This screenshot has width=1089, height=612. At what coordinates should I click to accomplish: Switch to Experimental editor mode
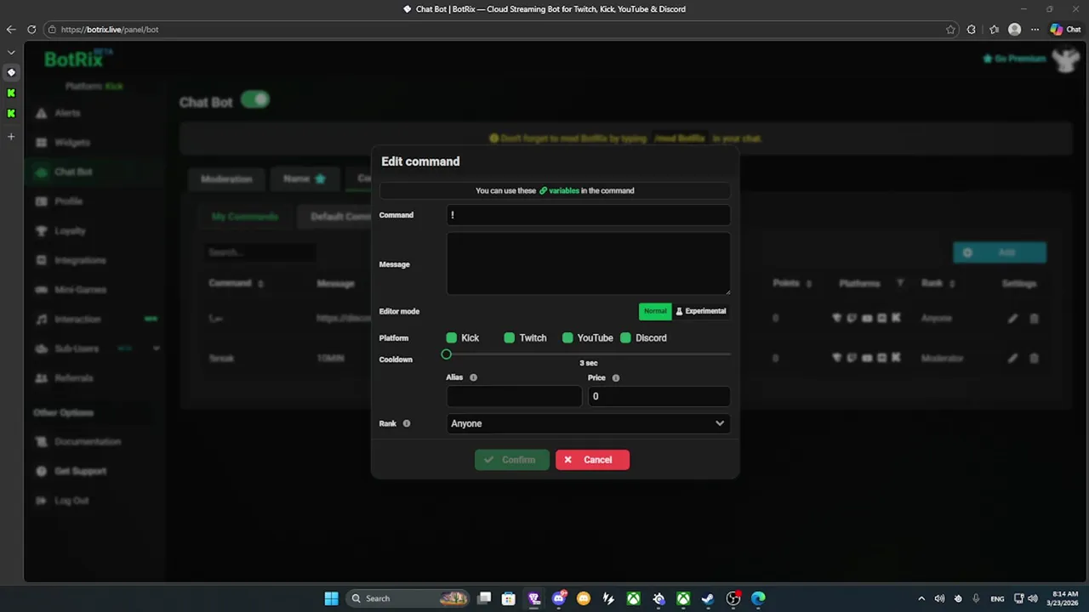[x=701, y=311]
